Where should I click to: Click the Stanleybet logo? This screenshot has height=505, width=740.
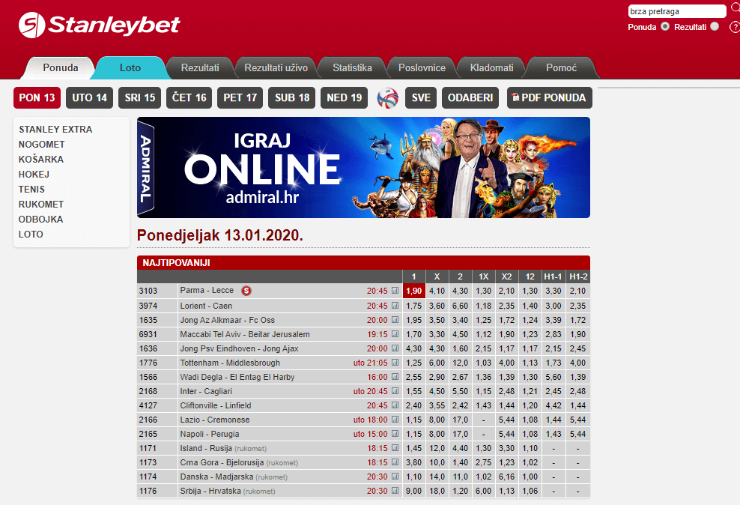(x=100, y=25)
